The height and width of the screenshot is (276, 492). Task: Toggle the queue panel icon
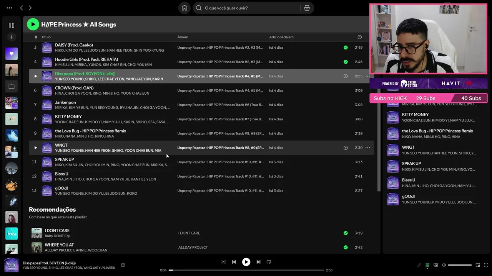click(427, 265)
